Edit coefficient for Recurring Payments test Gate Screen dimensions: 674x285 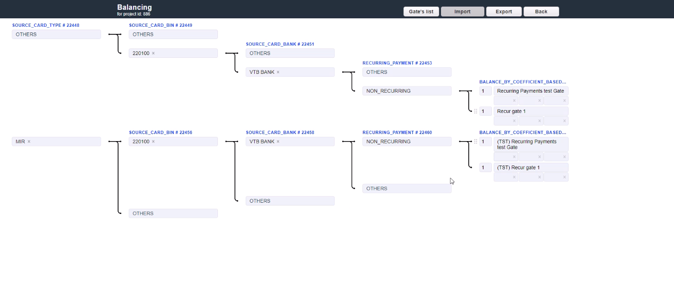click(x=485, y=91)
